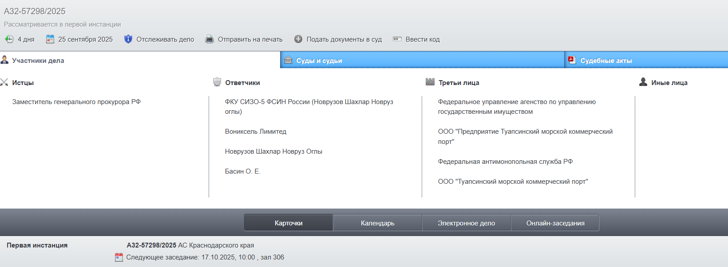Screen dimensions: 728x267
Task: Open the Участники дела tab
Action: click(140, 60)
